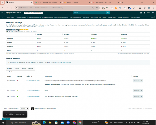Open the EN language dropdown in header
Screen dimensions: 156x125
(x=148, y=13)
